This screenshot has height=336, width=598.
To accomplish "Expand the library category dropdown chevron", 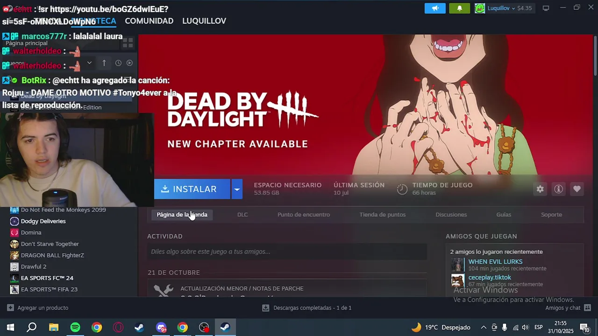I will [x=89, y=63].
